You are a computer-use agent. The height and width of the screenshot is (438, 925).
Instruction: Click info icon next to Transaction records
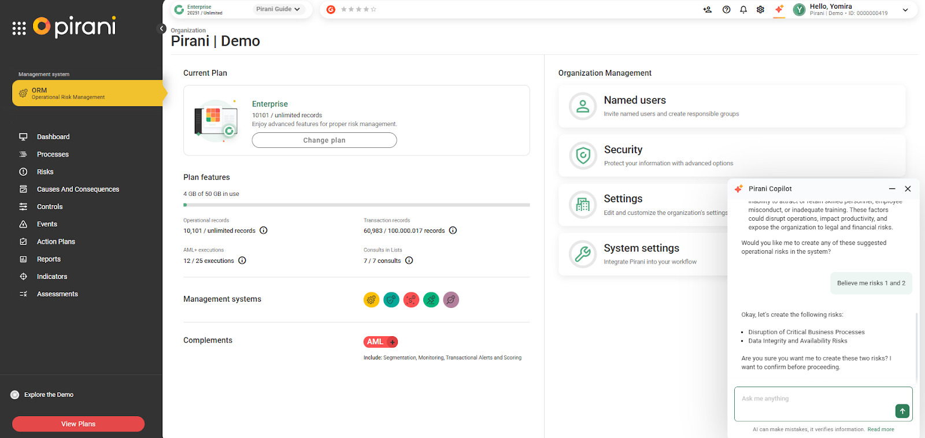pyautogui.click(x=453, y=231)
